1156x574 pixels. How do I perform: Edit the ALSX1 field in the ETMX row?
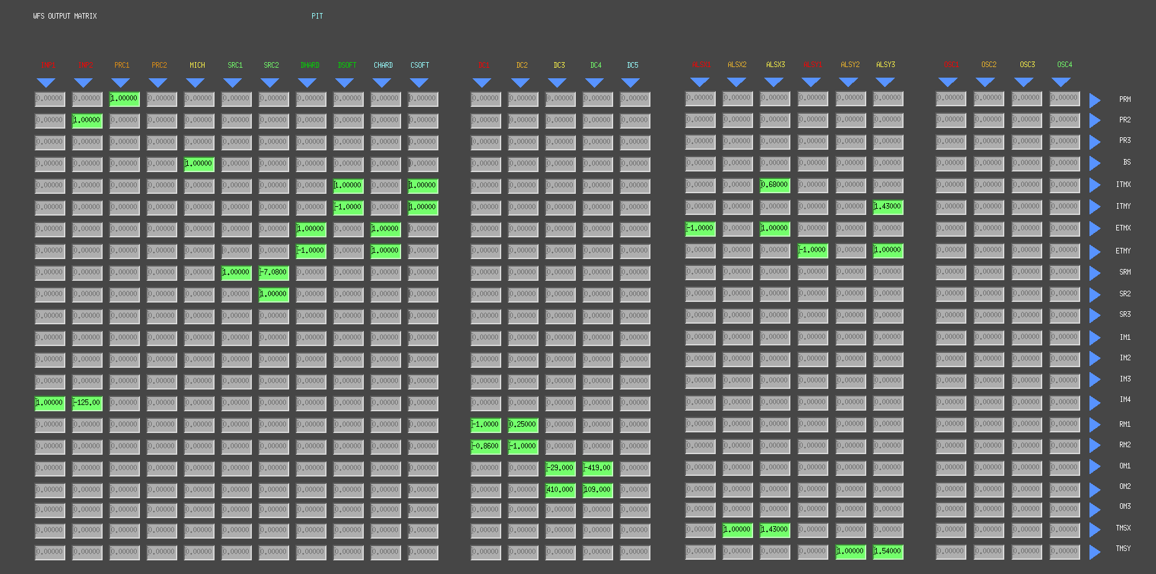[700, 229]
